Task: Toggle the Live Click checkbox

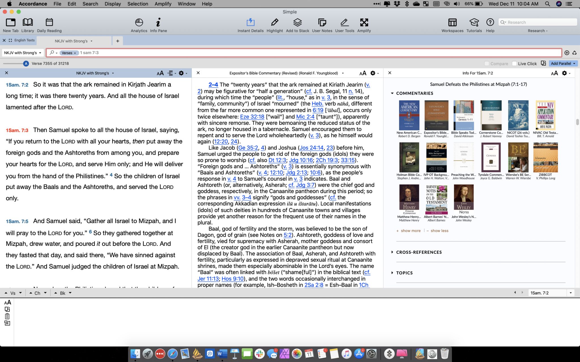Action: pyautogui.click(x=514, y=64)
